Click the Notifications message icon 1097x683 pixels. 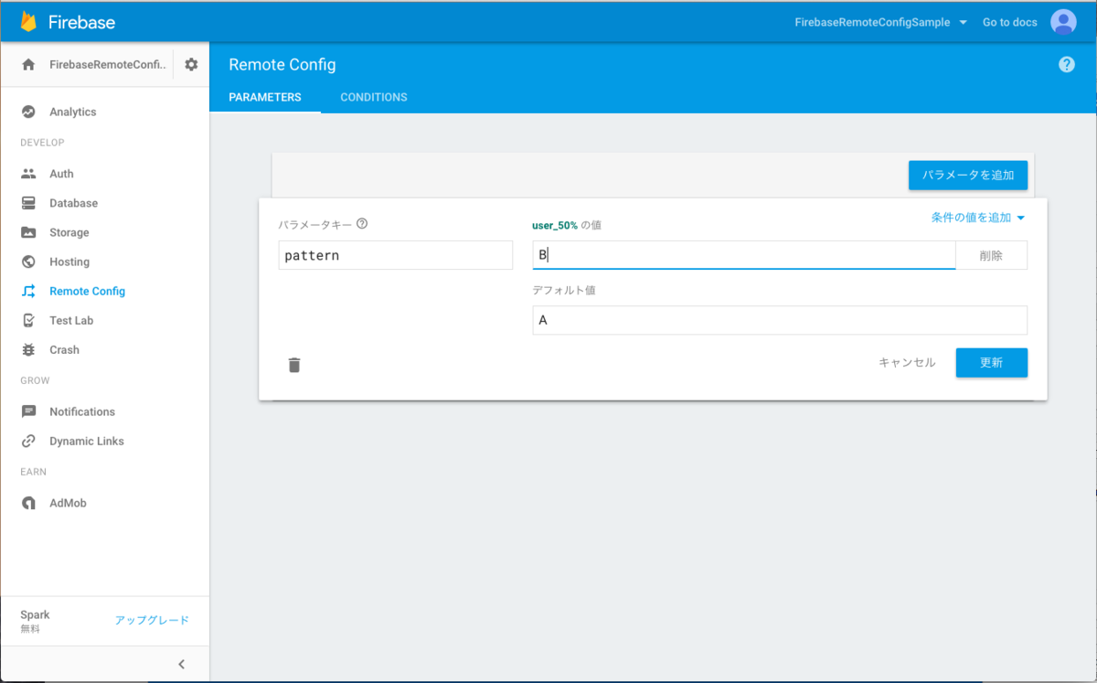(x=28, y=411)
